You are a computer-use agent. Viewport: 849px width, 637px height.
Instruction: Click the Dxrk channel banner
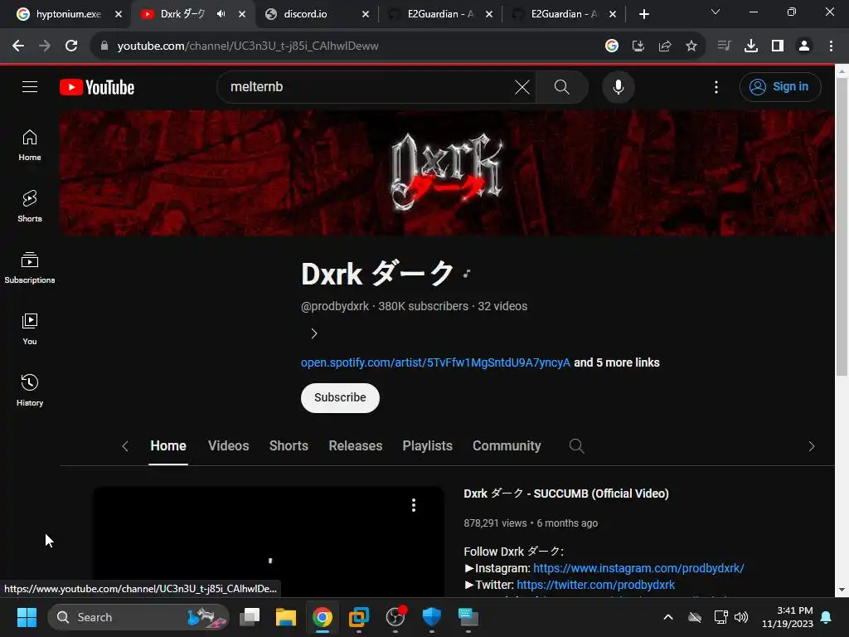click(447, 173)
